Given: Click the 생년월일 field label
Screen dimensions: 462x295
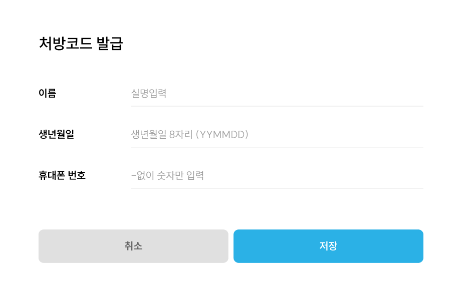Looking at the screenshot, I should click(x=55, y=134).
